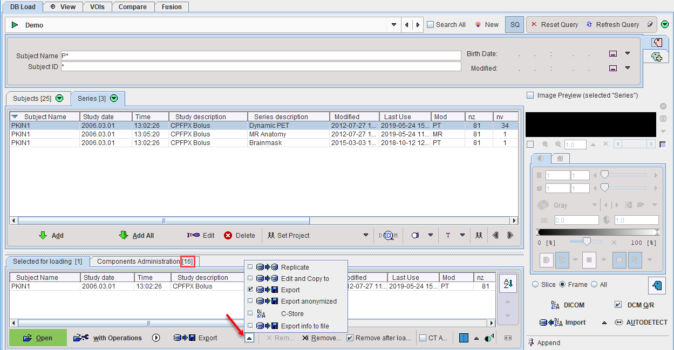Select the Frame radio button

562,284
